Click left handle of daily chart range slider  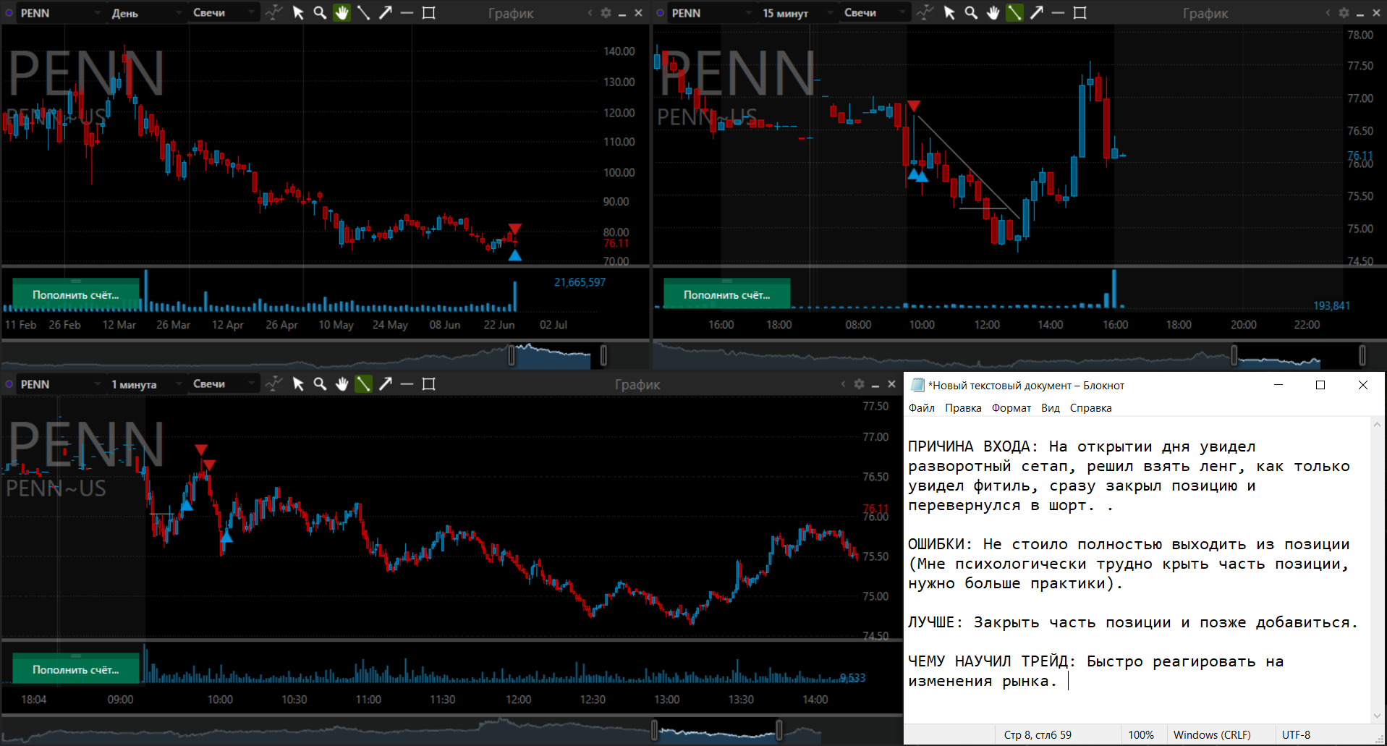512,355
